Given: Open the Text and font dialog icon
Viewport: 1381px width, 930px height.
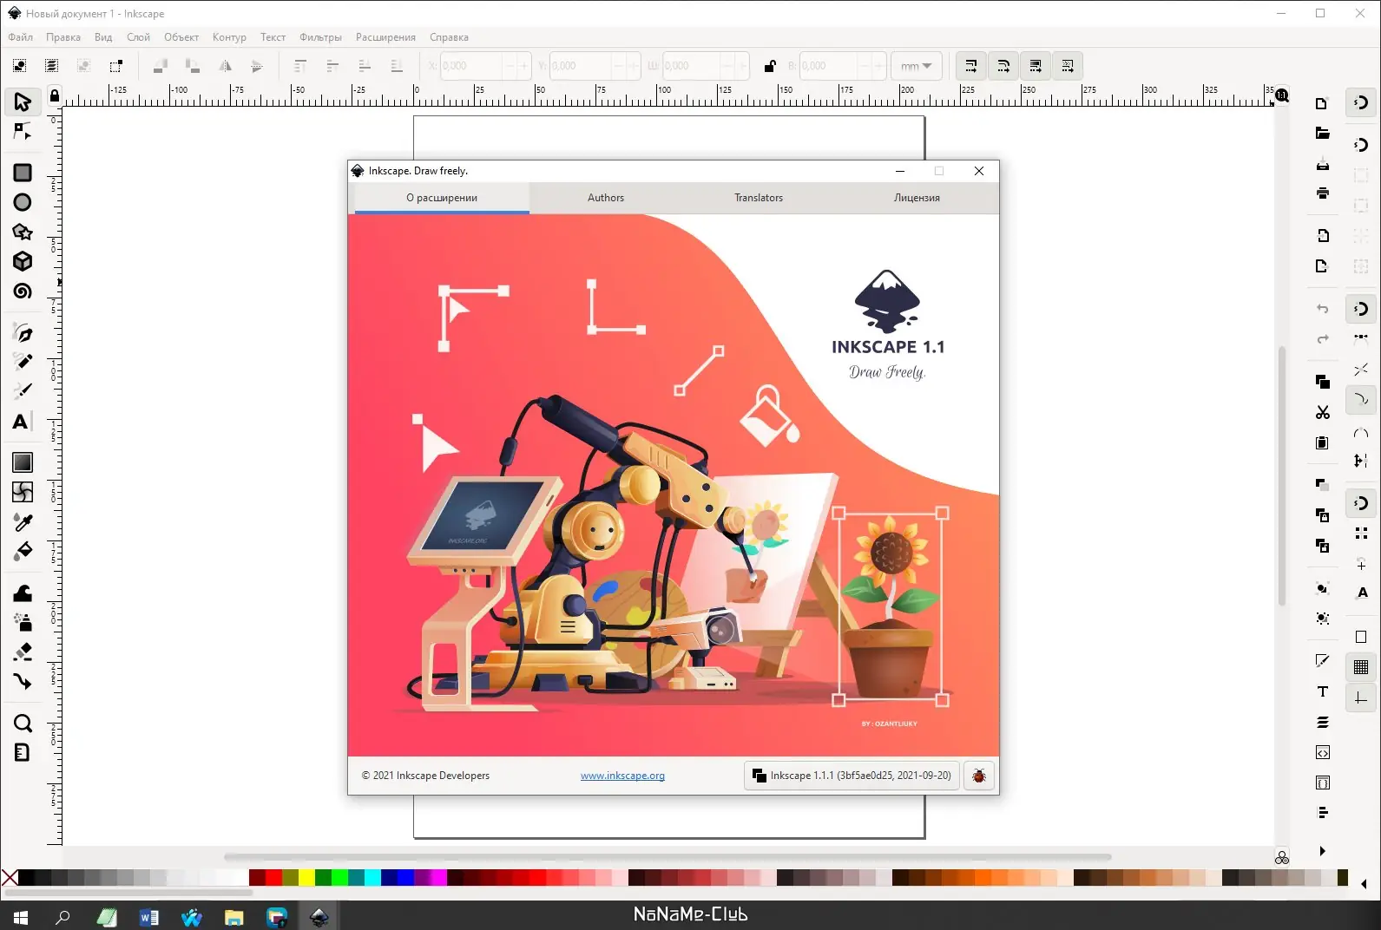Looking at the screenshot, I should coord(1322,691).
